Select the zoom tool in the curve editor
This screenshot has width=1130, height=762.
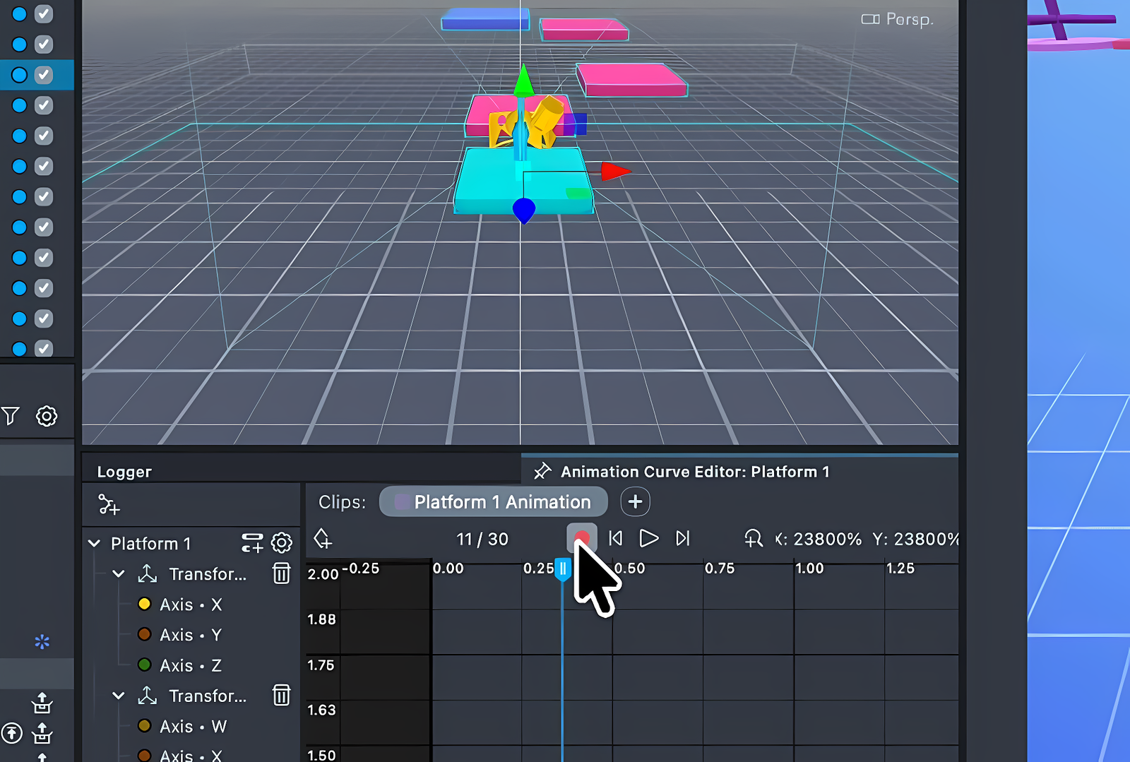tap(753, 539)
